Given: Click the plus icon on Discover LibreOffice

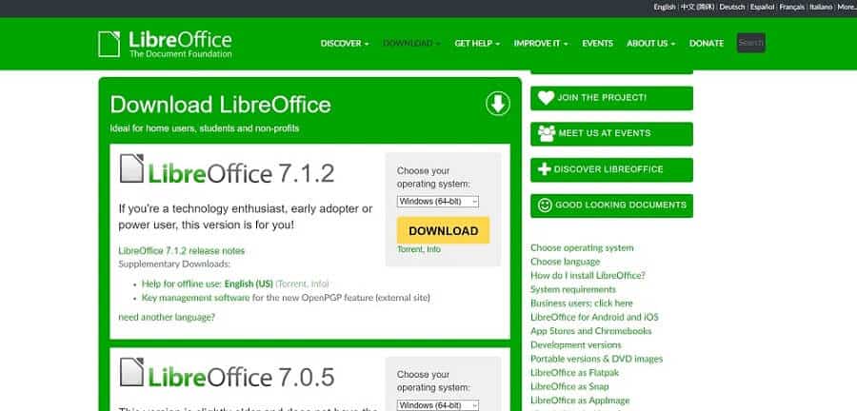Looking at the screenshot, I should [545, 169].
